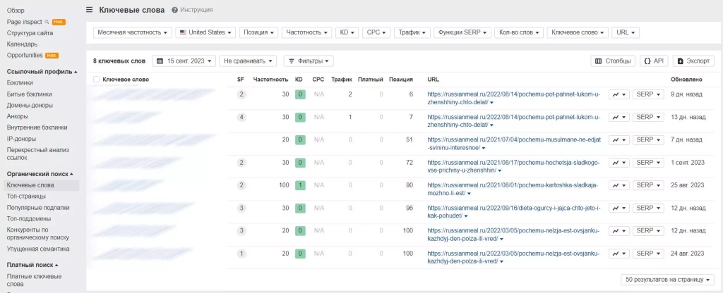Open the 50 результатов на страницу dropdown

pos(667,280)
